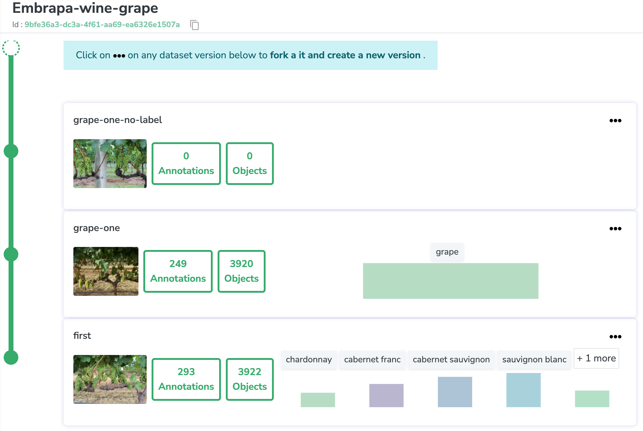Image resolution: width=643 pixels, height=431 pixels.
Task: Click the 'first' version name
Action: pos(82,336)
